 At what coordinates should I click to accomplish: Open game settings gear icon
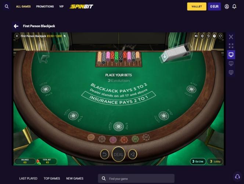[202, 36]
